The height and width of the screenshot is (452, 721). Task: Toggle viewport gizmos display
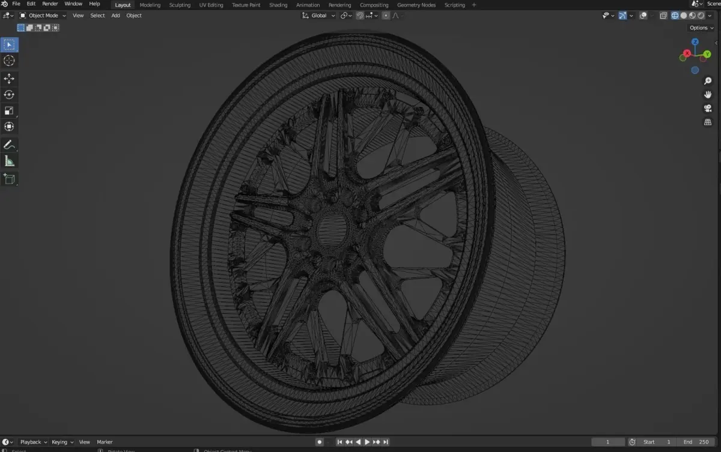(622, 16)
